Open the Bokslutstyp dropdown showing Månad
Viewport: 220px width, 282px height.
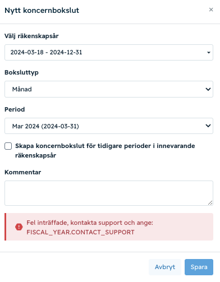[109, 89]
